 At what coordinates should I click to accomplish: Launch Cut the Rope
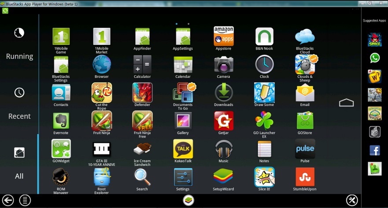click(102, 93)
